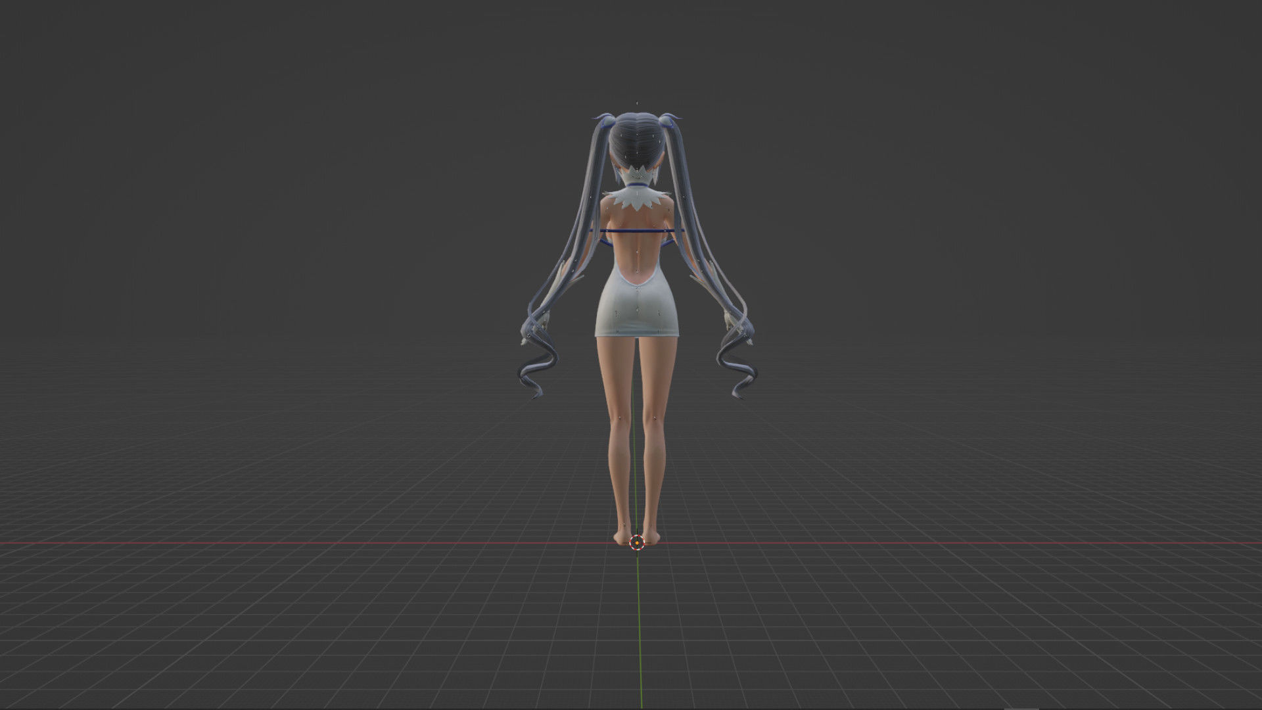1262x710 pixels.
Task: Click the white spiked collar on the neck
Action: pyautogui.click(x=636, y=197)
